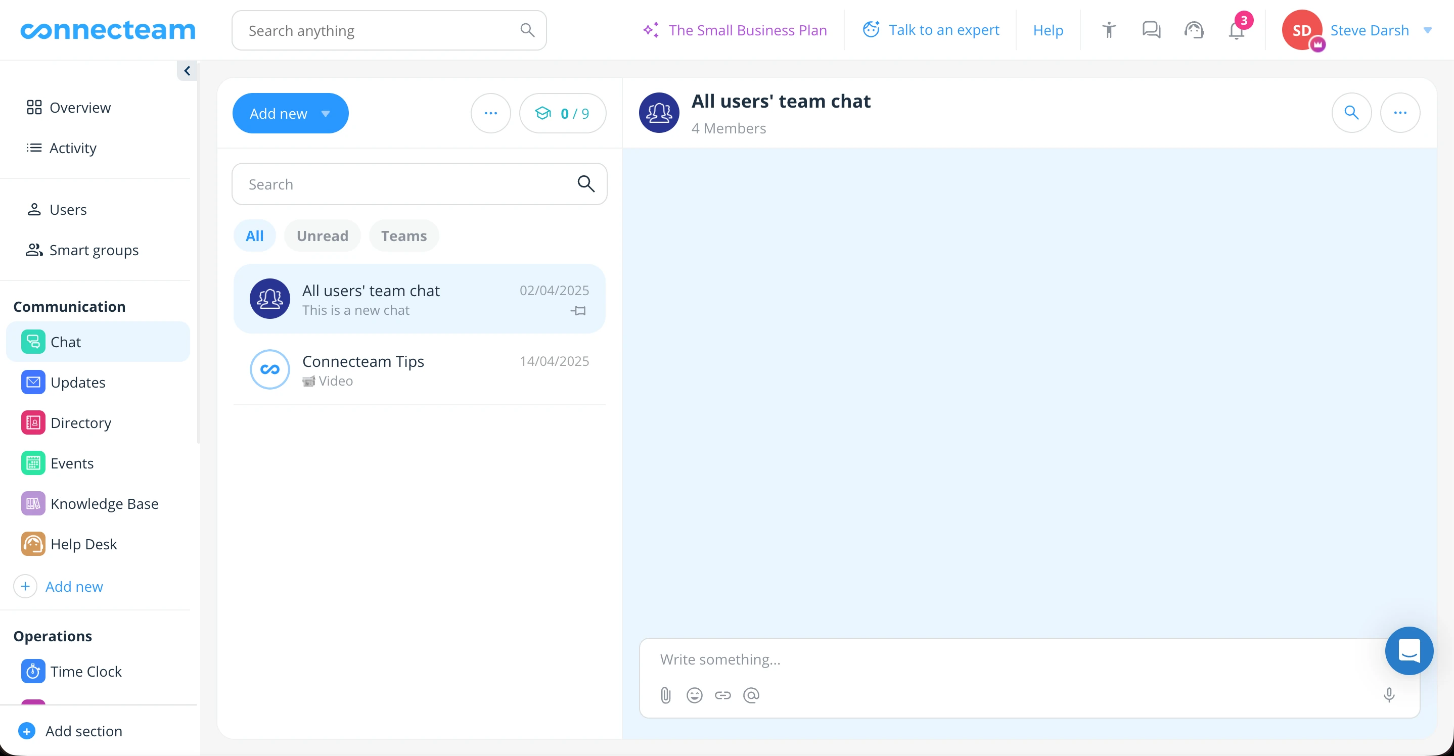Open the headset support icon in header
Image resolution: width=1454 pixels, height=756 pixels.
click(x=1194, y=30)
